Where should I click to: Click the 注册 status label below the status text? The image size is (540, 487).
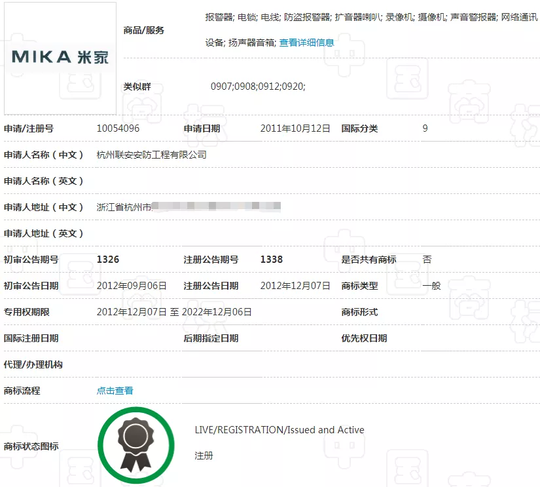206,455
